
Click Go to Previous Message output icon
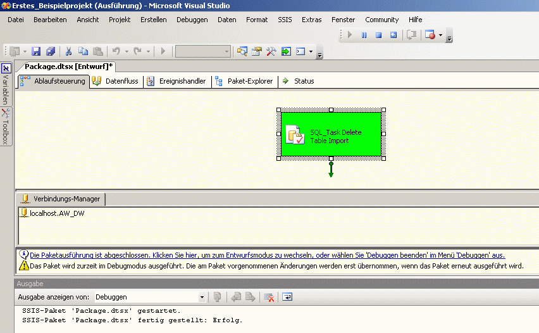[236, 297]
